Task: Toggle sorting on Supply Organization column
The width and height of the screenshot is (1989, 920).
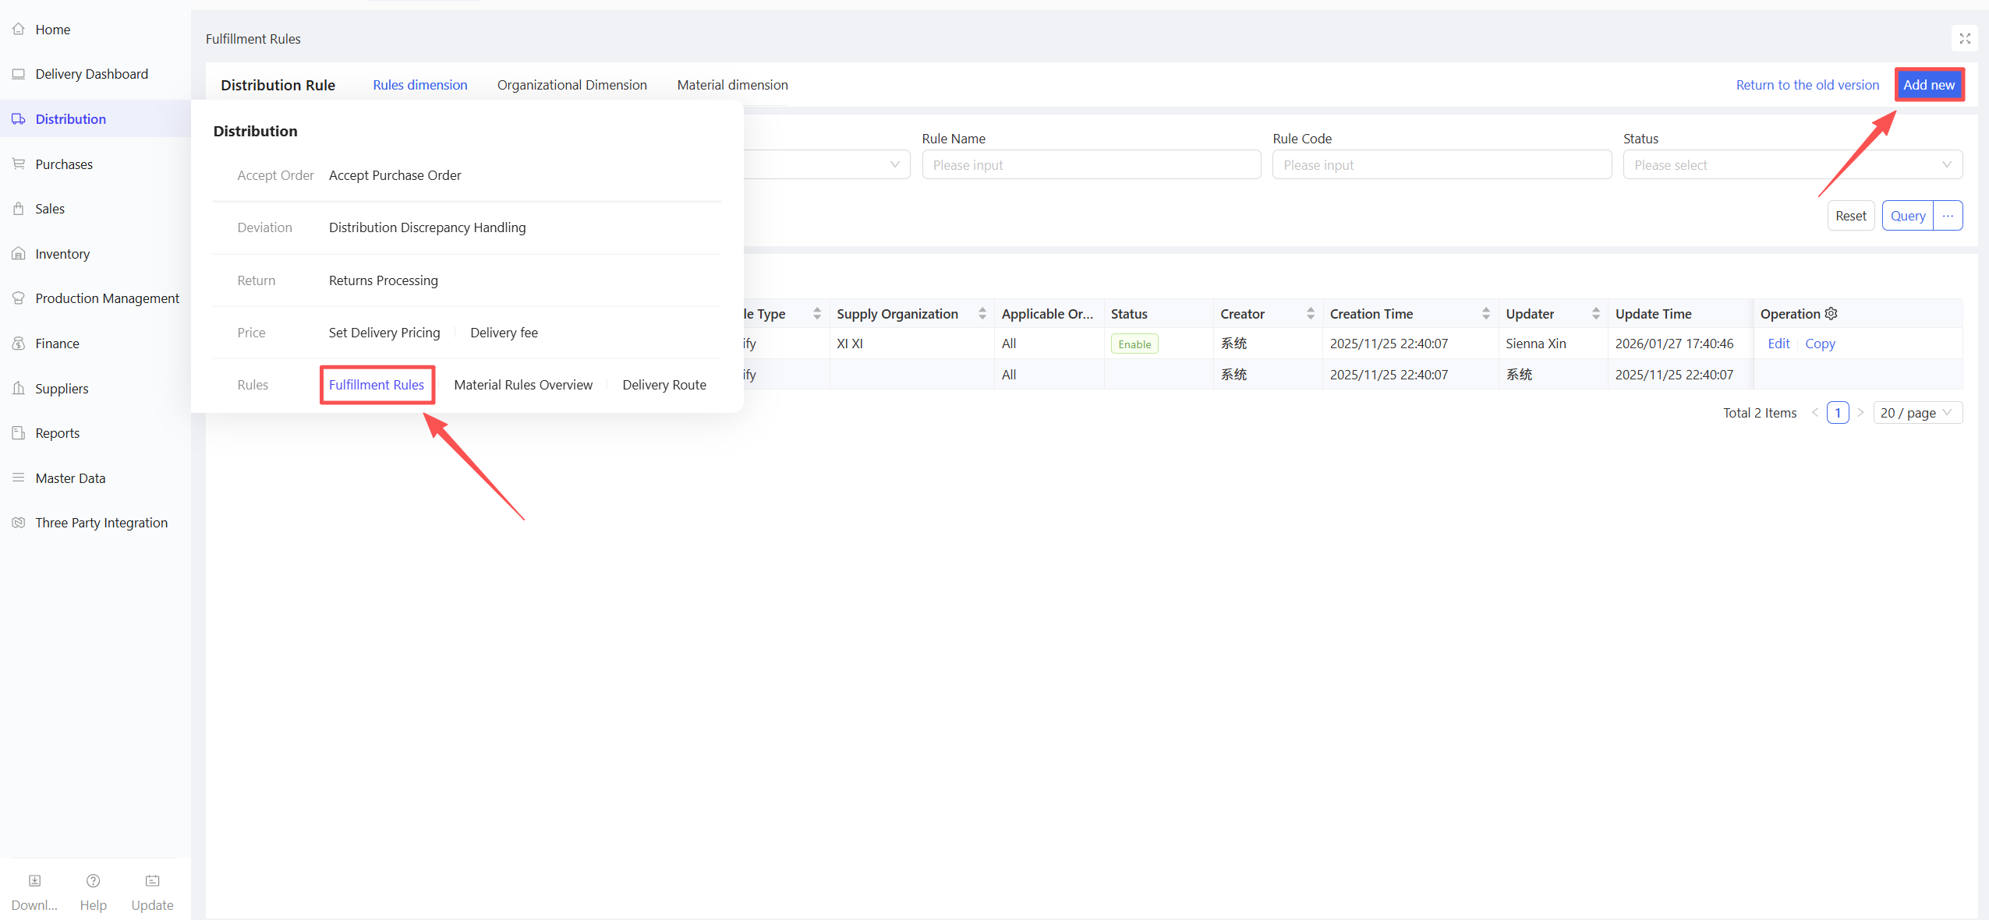Action: 982,313
